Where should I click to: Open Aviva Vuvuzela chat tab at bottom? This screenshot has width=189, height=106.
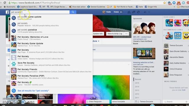pyautogui.click(x=123, y=102)
